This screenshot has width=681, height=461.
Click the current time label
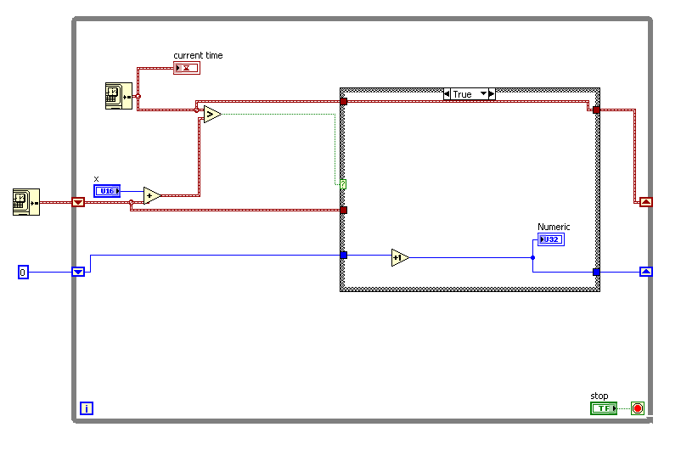pyautogui.click(x=198, y=55)
